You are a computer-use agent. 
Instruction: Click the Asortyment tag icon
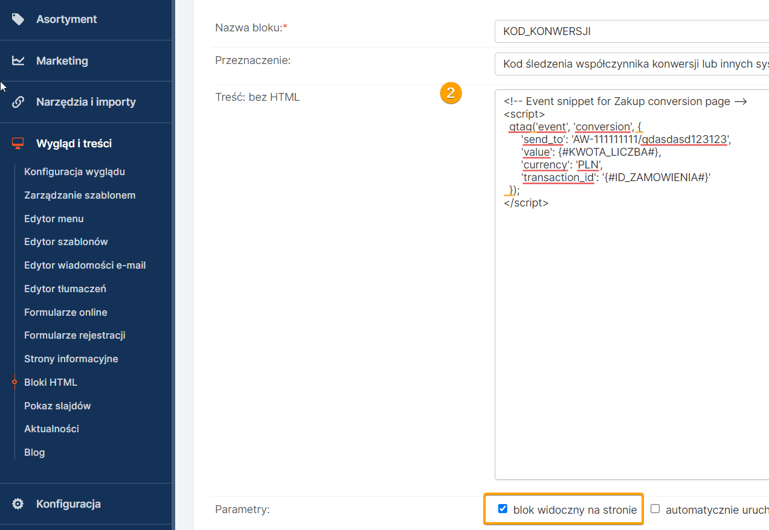point(18,19)
